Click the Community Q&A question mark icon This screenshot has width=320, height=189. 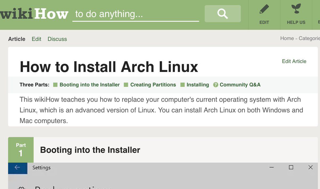[215, 85]
